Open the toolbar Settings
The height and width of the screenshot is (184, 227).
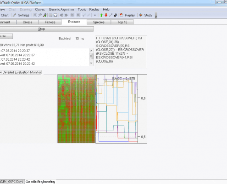[21, 15]
